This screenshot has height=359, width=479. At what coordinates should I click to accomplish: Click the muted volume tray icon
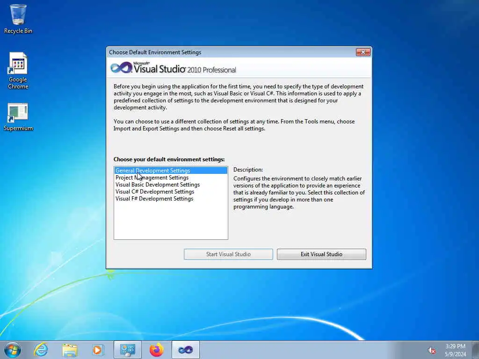click(432, 351)
